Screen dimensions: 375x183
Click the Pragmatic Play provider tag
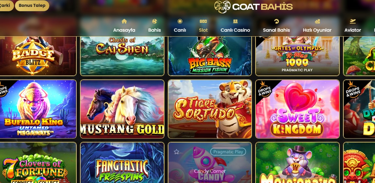pyautogui.click(x=228, y=152)
